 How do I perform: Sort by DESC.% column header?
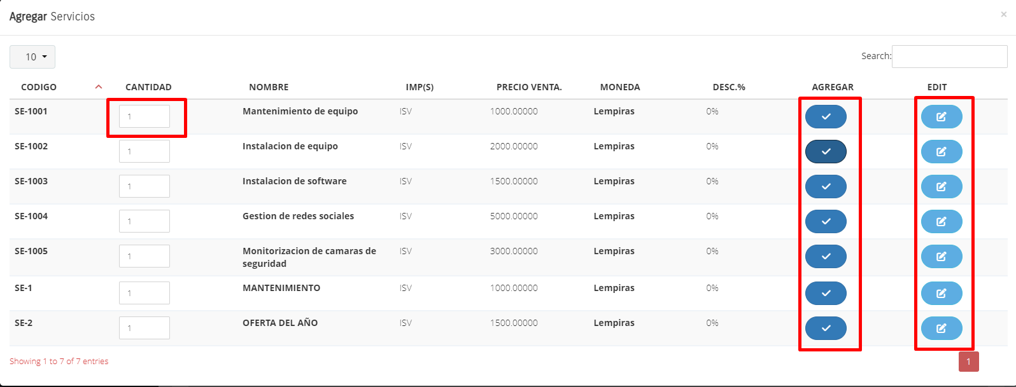tap(729, 87)
